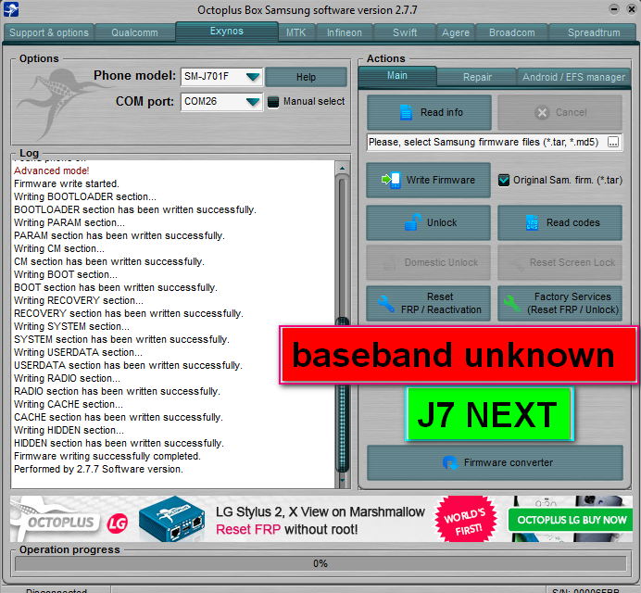Switch to the Qualcomm tab

(x=134, y=32)
